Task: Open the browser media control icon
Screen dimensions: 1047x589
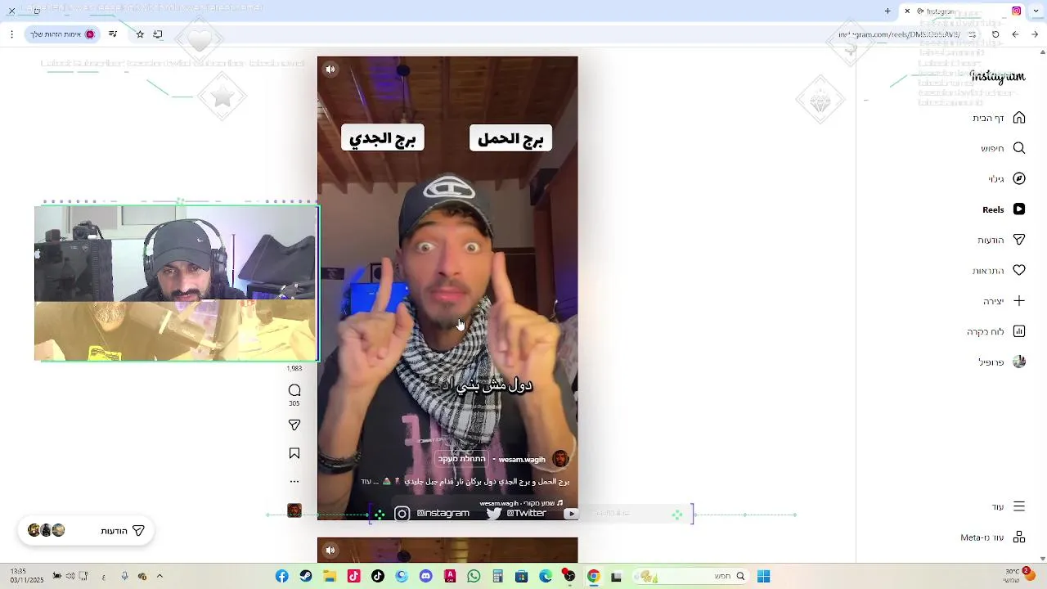Action: point(113,34)
